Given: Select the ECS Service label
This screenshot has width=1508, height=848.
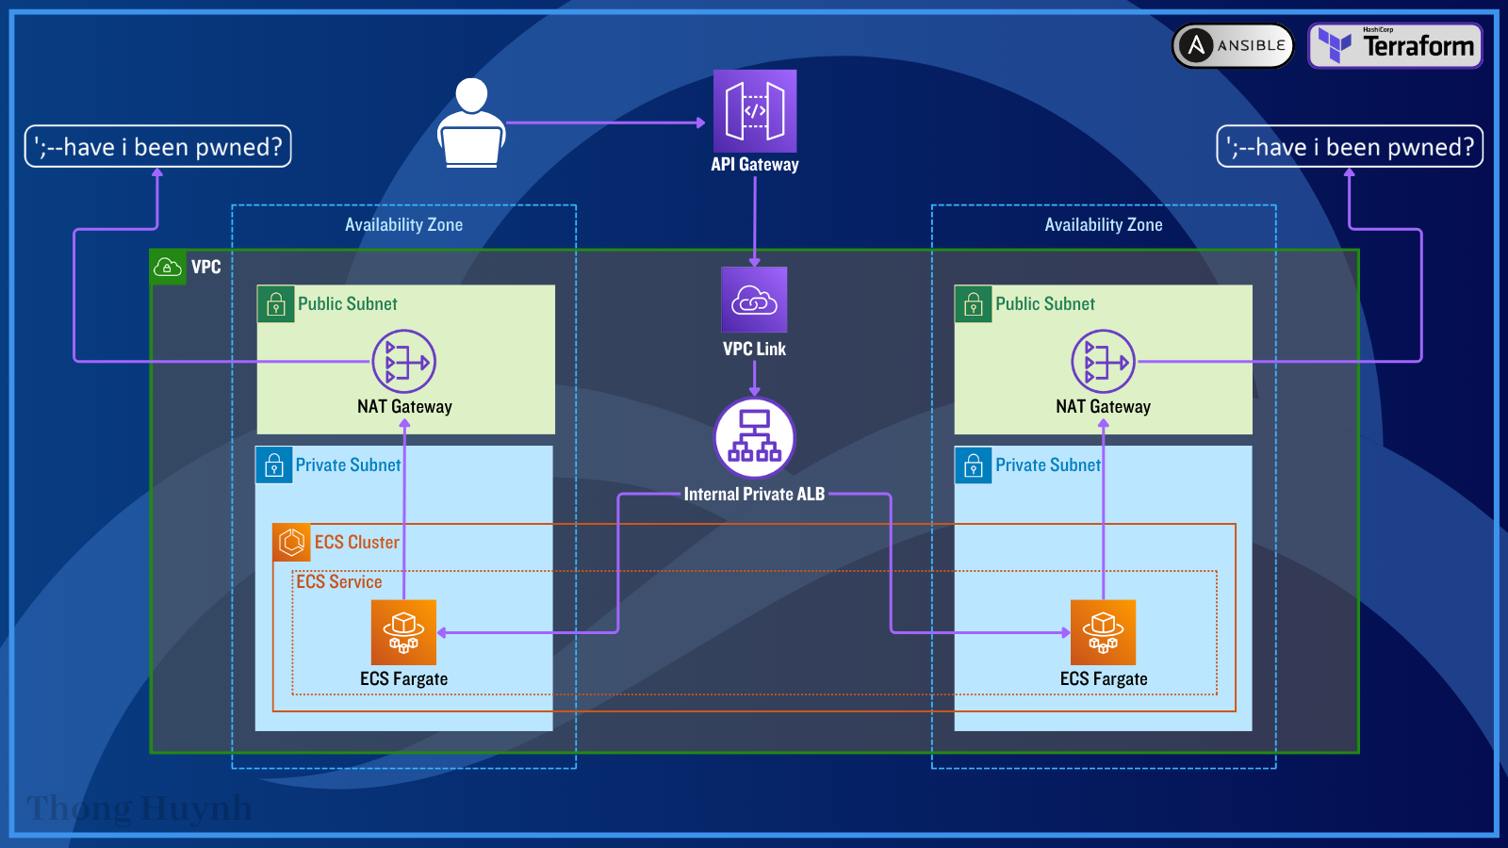Looking at the screenshot, I should (x=339, y=582).
